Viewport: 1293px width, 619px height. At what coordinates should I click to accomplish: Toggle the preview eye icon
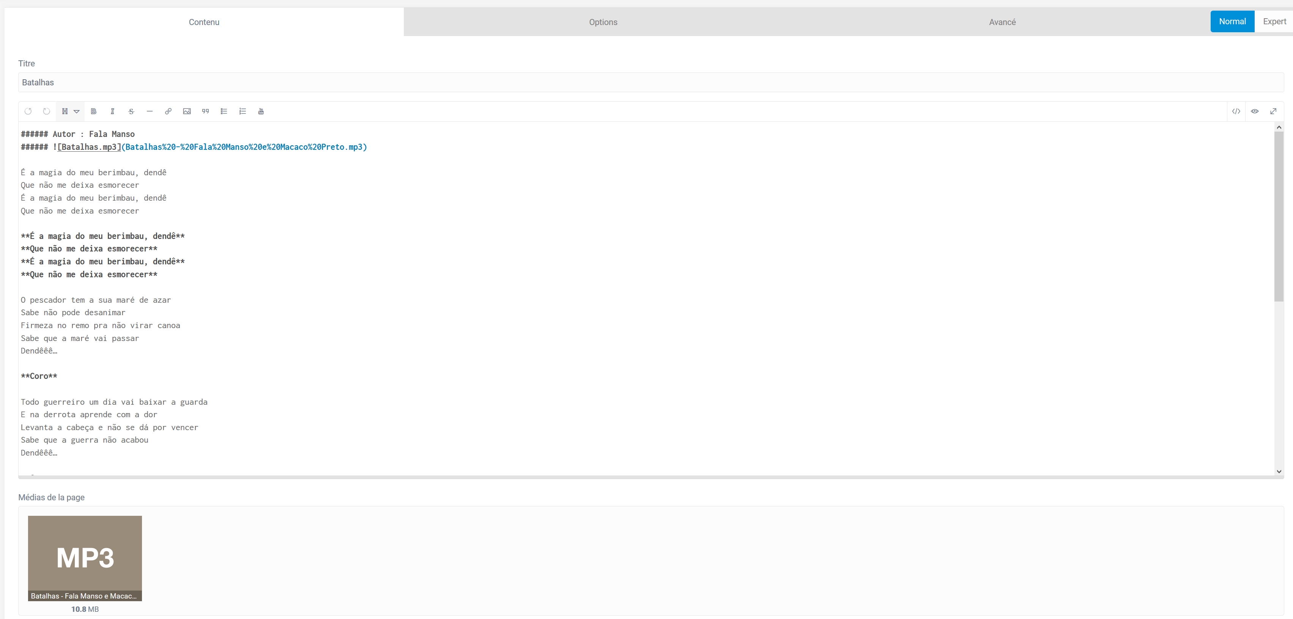(x=1254, y=112)
